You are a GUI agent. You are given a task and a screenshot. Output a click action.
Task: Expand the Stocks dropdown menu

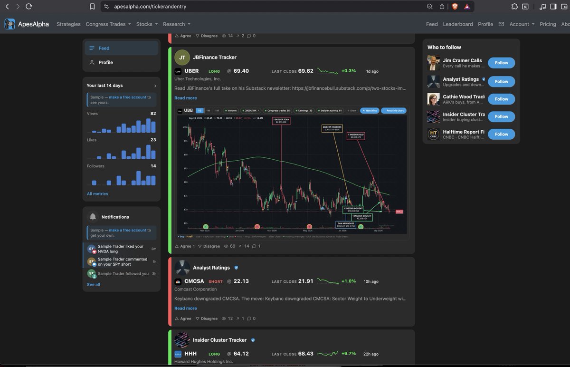pos(147,24)
